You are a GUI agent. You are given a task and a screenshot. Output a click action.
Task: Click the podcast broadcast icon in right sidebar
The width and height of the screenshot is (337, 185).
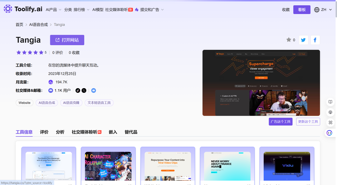pyautogui.click(x=330, y=112)
